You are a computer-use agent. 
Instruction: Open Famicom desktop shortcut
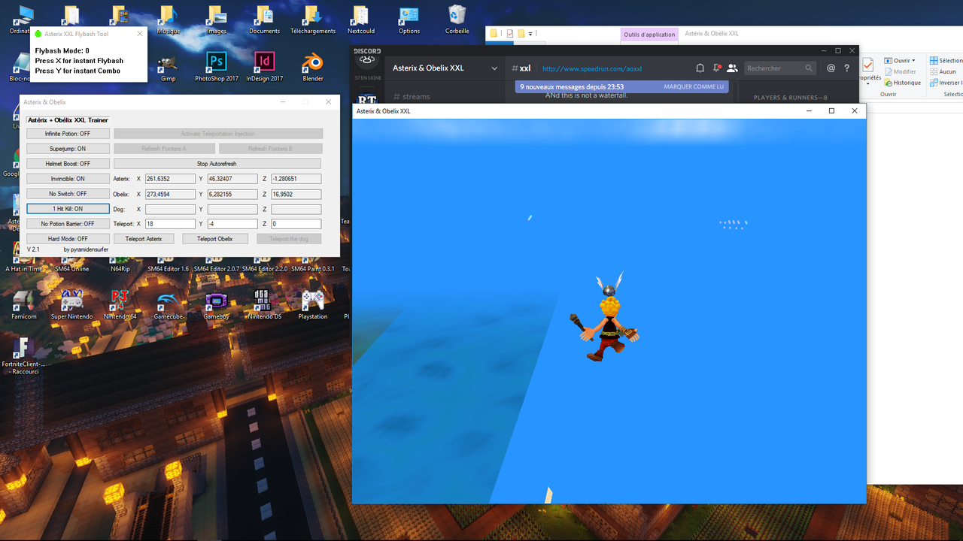tap(23, 304)
